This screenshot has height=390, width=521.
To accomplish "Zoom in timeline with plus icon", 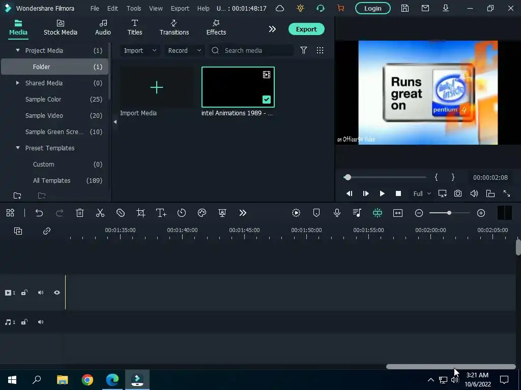I will pos(481,213).
